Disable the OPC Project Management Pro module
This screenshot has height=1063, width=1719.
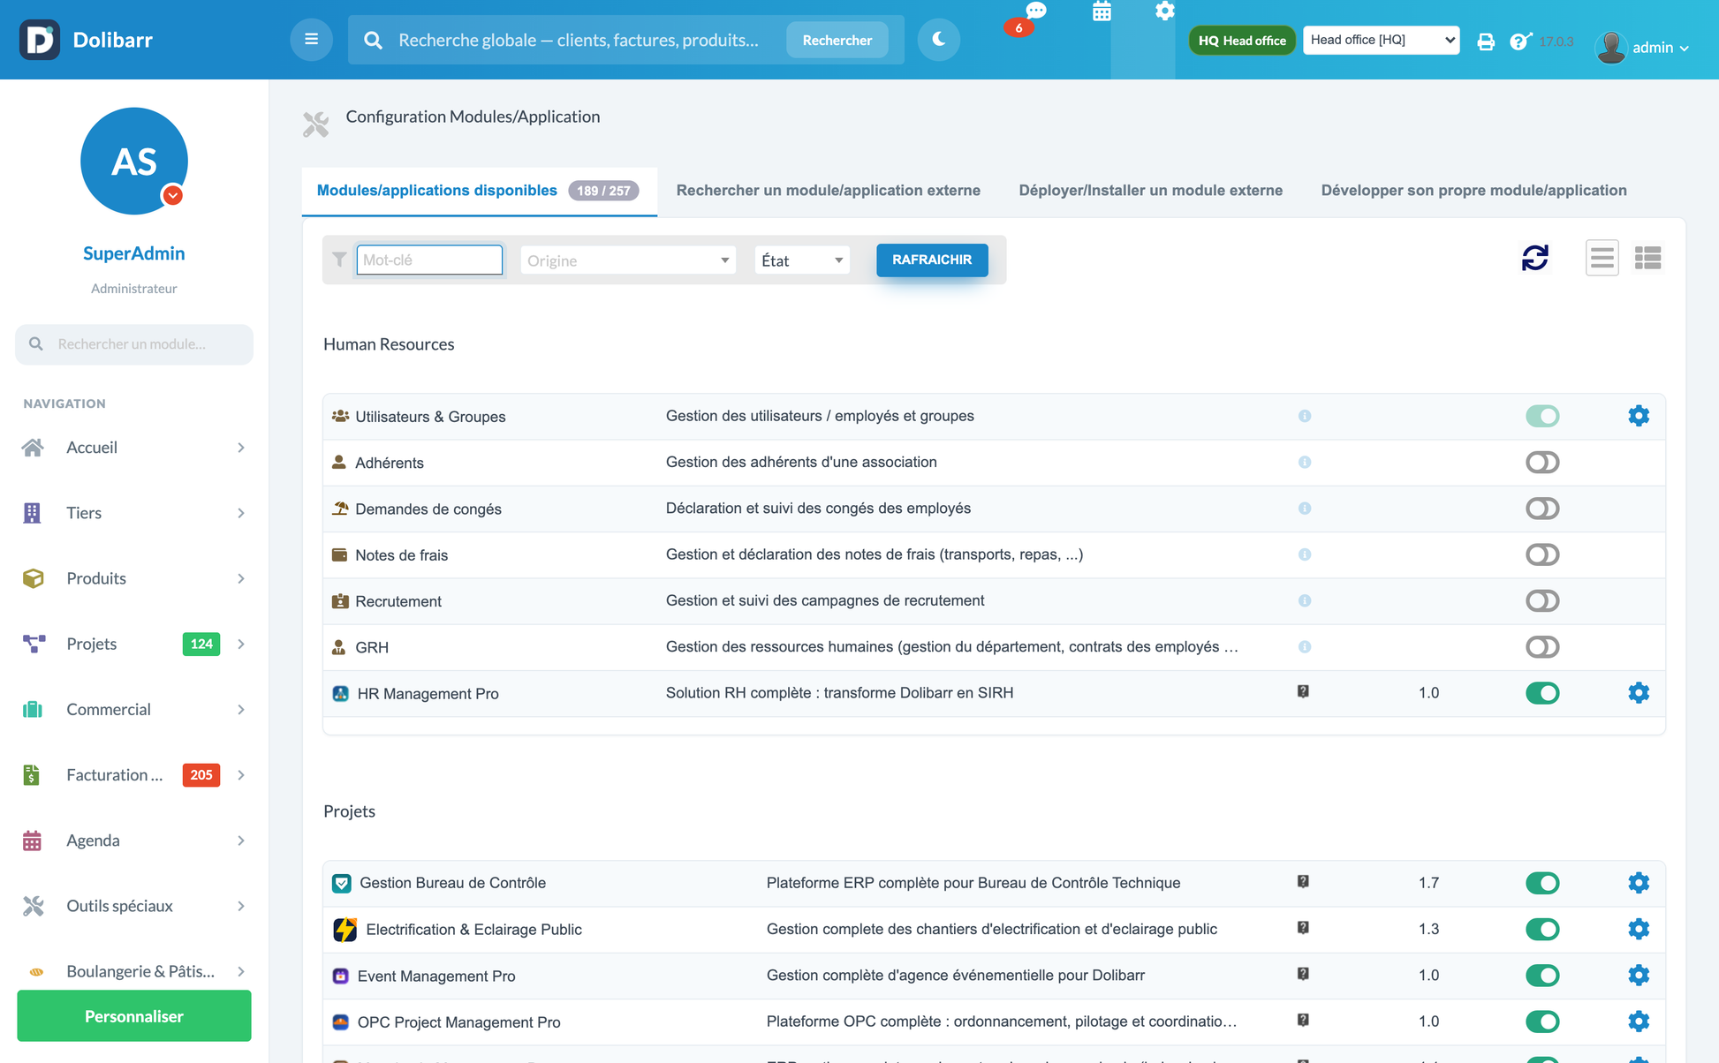tap(1542, 1022)
